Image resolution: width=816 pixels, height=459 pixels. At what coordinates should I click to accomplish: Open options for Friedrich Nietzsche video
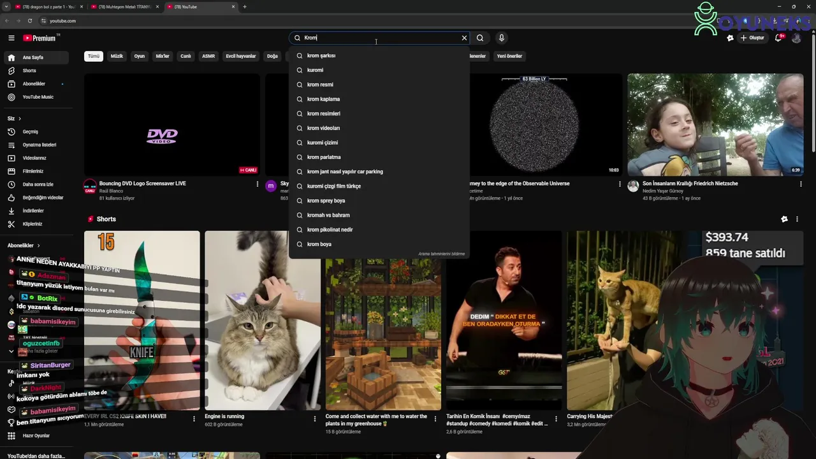click(801, 184)
